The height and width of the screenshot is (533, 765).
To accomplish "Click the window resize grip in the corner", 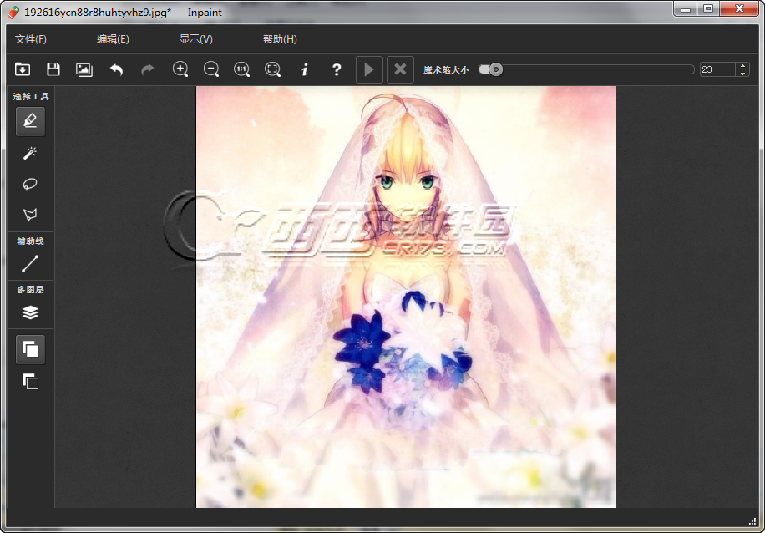I will click(752, 520).
